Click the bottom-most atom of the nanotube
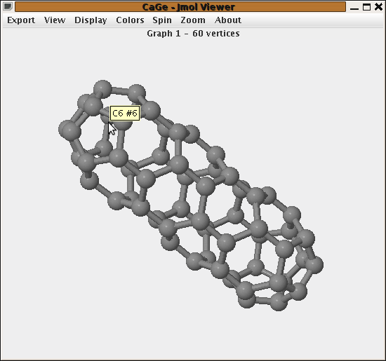 (x=279, y=302)
